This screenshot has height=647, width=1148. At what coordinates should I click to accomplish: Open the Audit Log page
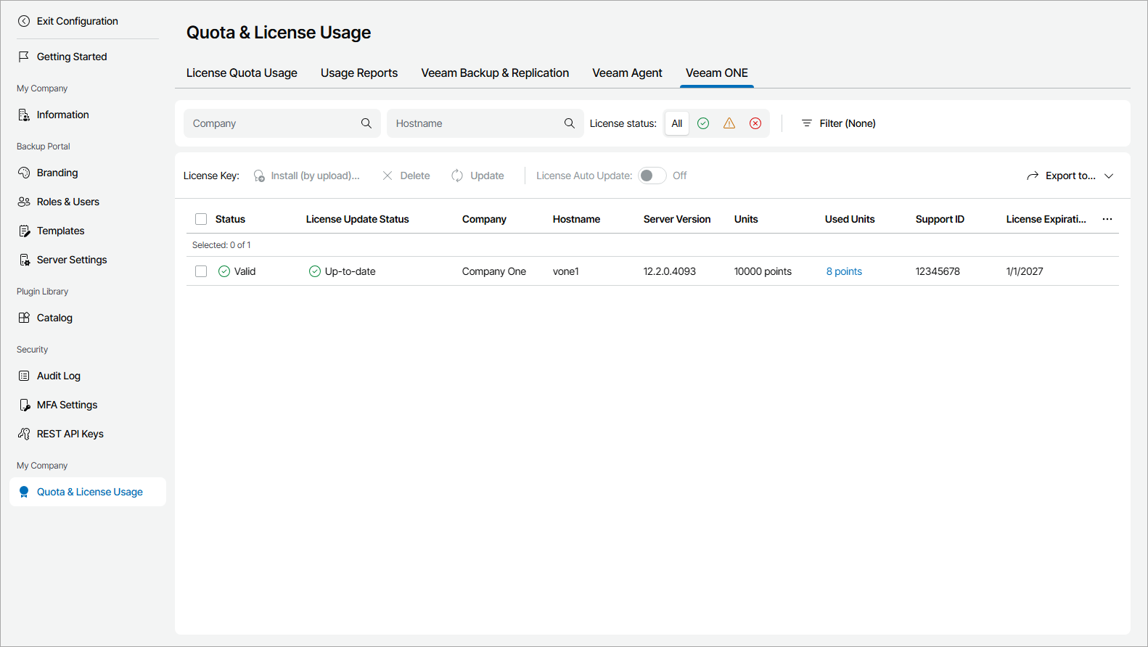point(58,376)
